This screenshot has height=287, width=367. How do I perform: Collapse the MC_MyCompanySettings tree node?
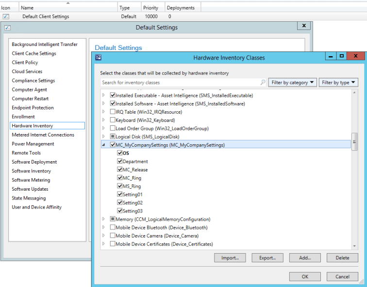pyautogui.click(x=103, y=145)
